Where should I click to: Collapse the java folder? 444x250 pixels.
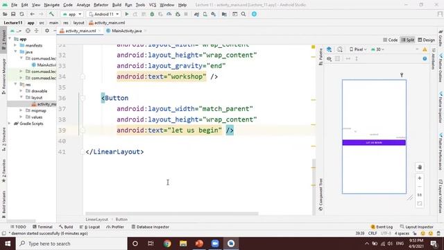[x=15, y=52]
